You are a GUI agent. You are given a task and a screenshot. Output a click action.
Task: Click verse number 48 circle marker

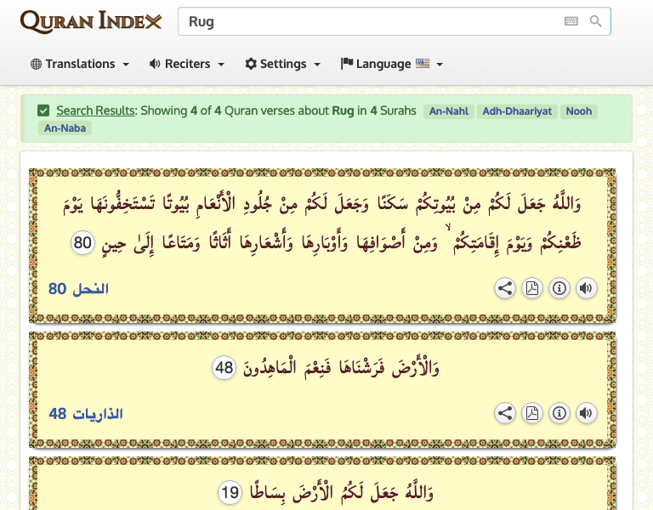click(224, 367)
